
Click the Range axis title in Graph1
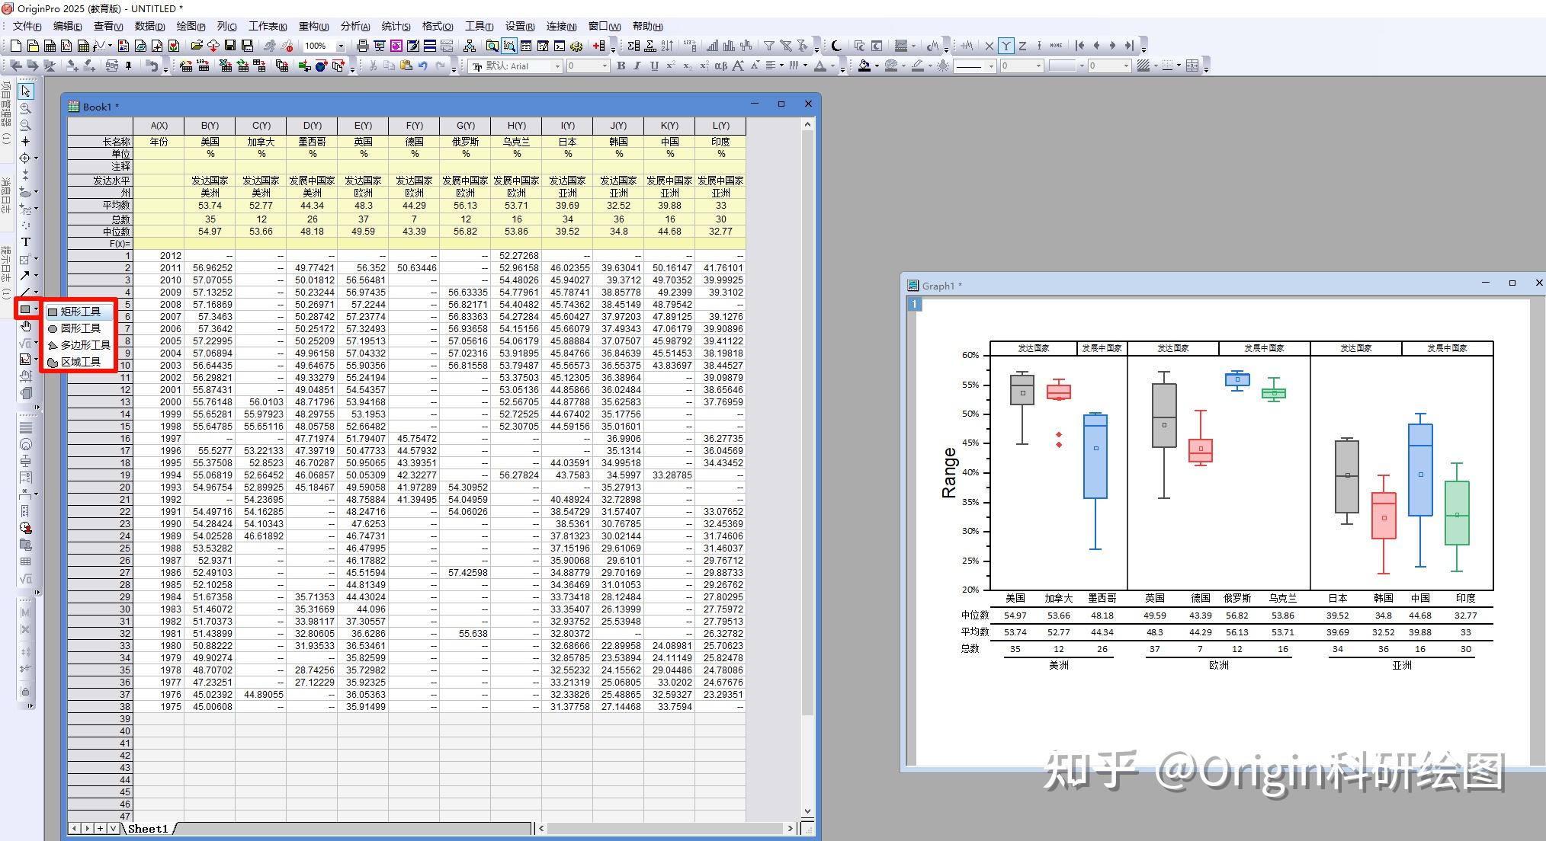pos(949,472)
